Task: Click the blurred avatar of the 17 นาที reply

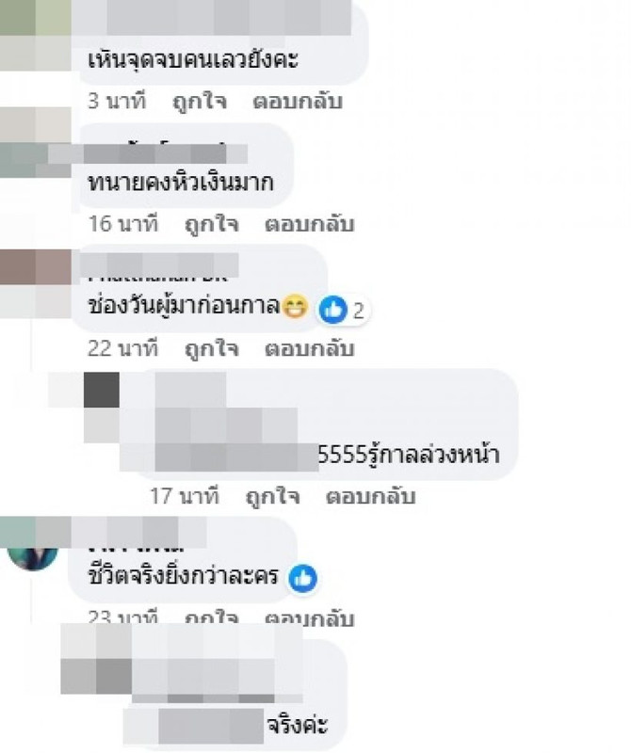Action: [102, 408]
